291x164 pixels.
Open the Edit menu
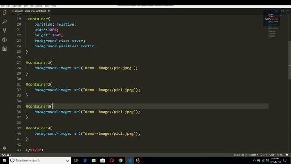[x=8, y=6]
